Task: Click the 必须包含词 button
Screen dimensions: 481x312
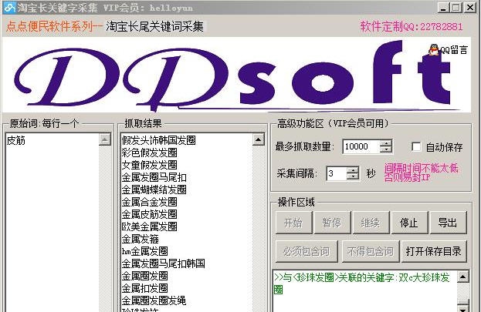Action: (307, 251)
